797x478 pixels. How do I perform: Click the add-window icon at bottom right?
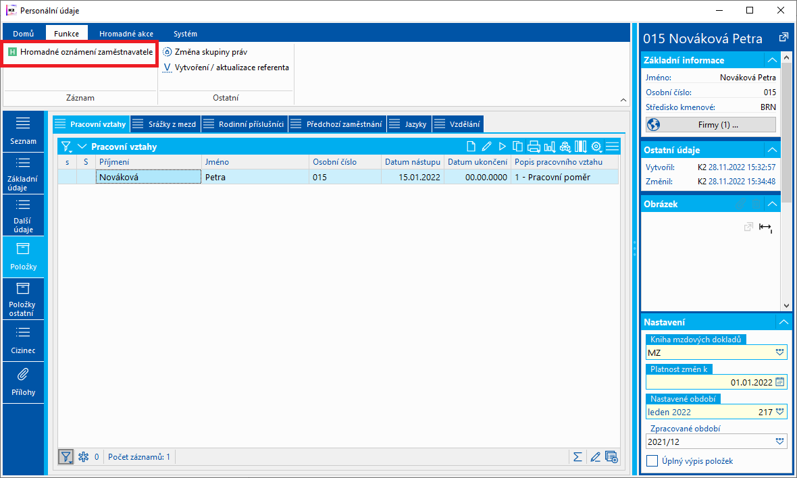pos(611,456)
